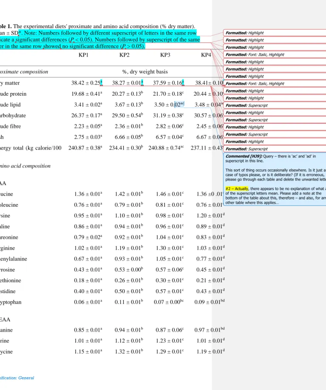
Task: Click methionine KP1 value 0.18 ± 0.01
Action: [x=88, y=281]
